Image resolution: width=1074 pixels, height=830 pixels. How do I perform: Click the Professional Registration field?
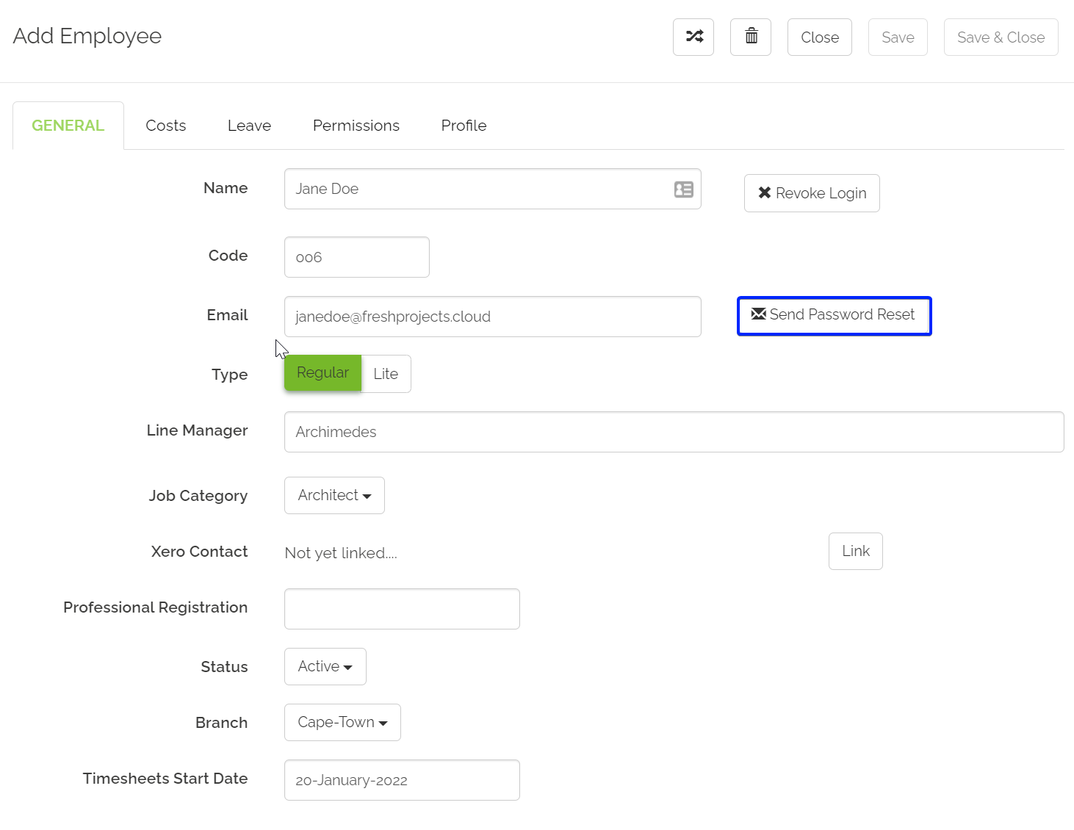[x=402, y=609]
